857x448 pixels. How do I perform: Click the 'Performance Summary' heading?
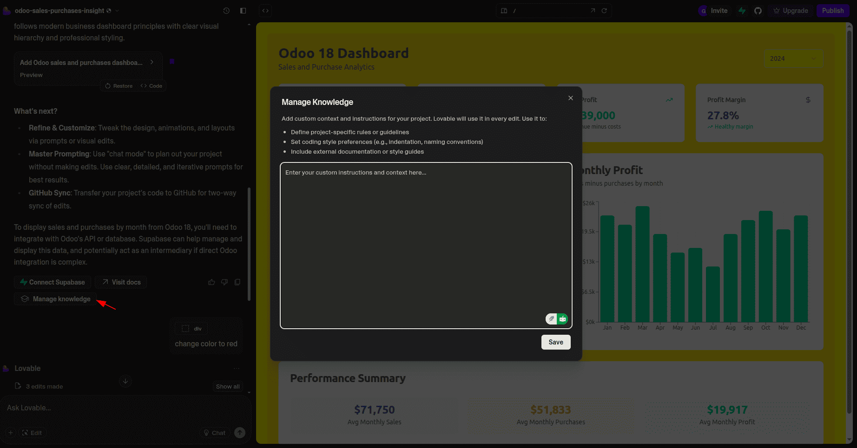point(348,378)
